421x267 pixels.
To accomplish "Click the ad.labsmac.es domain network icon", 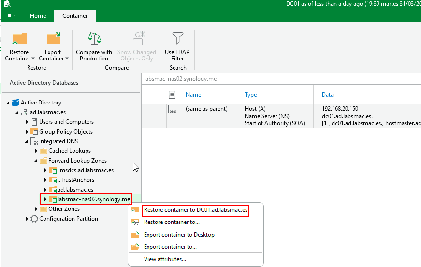I will [25, 112].
